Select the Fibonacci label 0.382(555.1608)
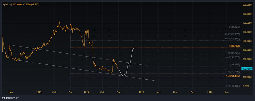The image size is (255, 101). [x=232, y=34]
